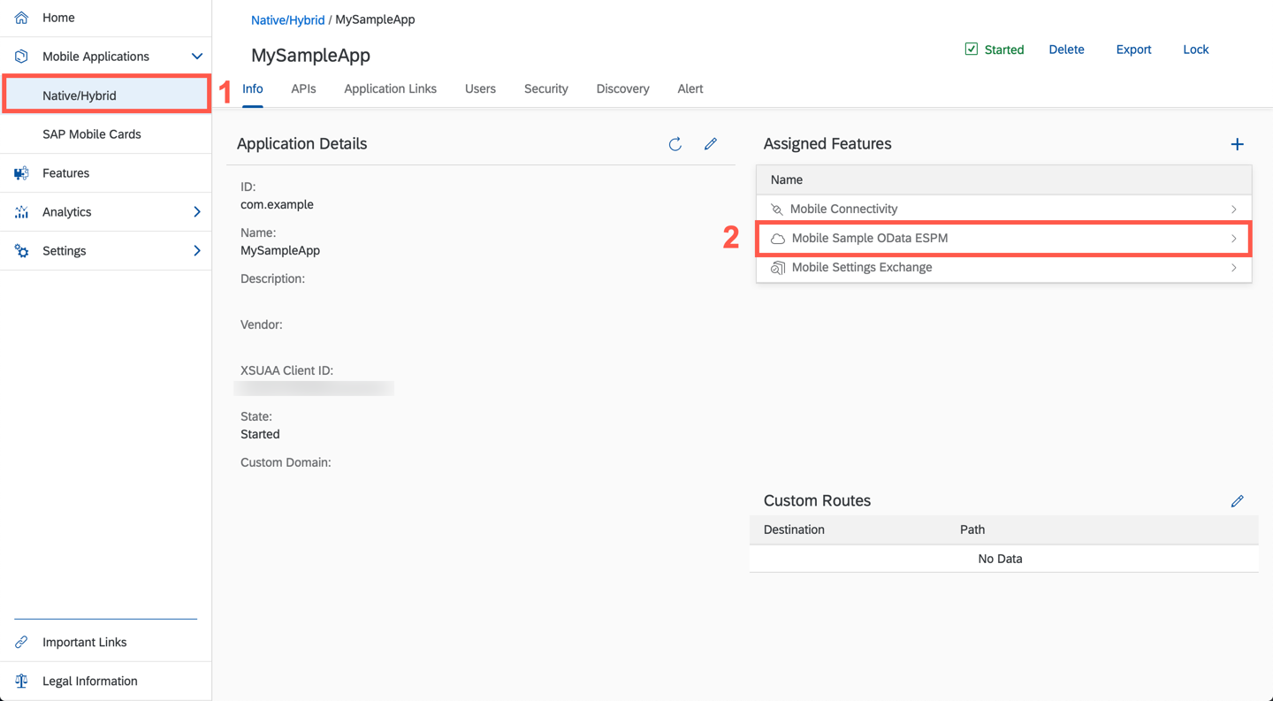Collapse the Mobile Applications section
The height and width of the screenshot is (701, 1273).
coord(197,57)
